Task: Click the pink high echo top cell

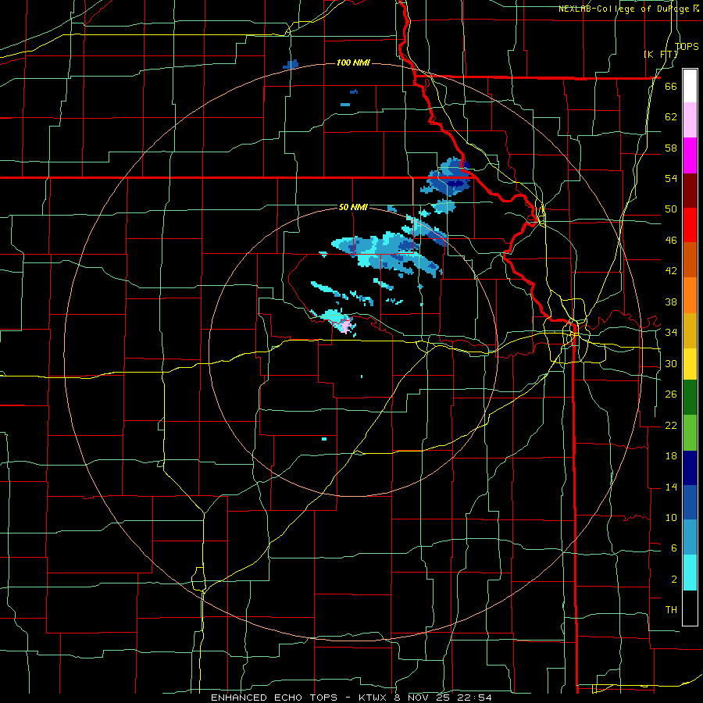Action: (345, 326)
